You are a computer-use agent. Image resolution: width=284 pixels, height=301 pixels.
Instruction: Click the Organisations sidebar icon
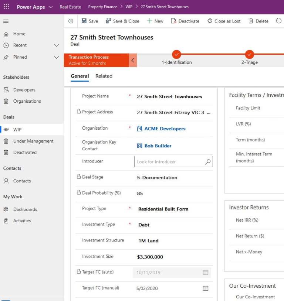point(6,101)
